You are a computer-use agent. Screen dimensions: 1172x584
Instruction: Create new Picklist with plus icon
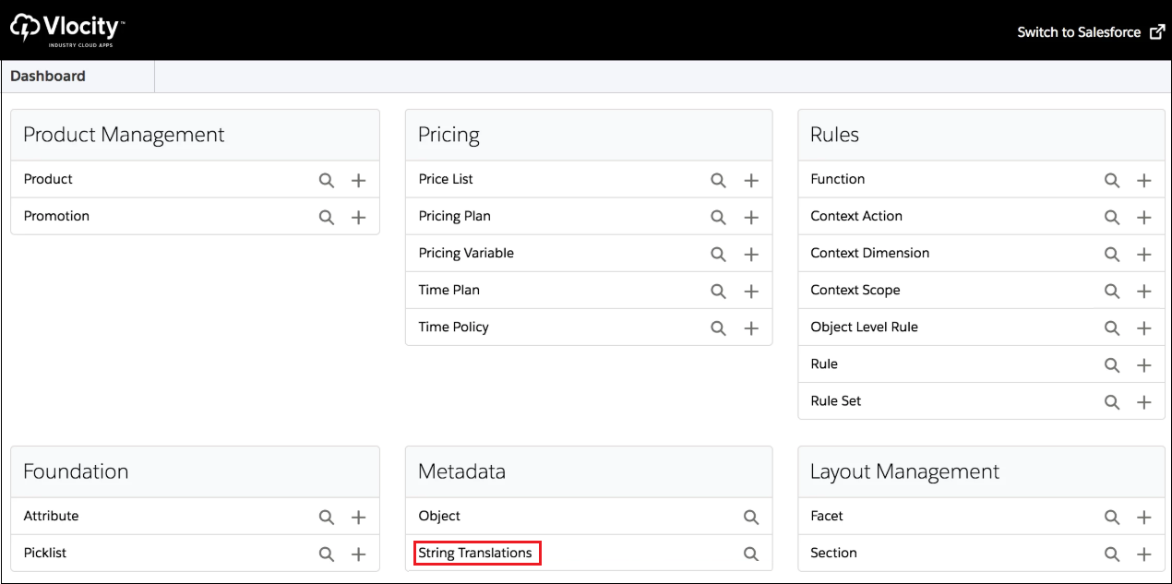pyautogui.click(x=359, y=554)
